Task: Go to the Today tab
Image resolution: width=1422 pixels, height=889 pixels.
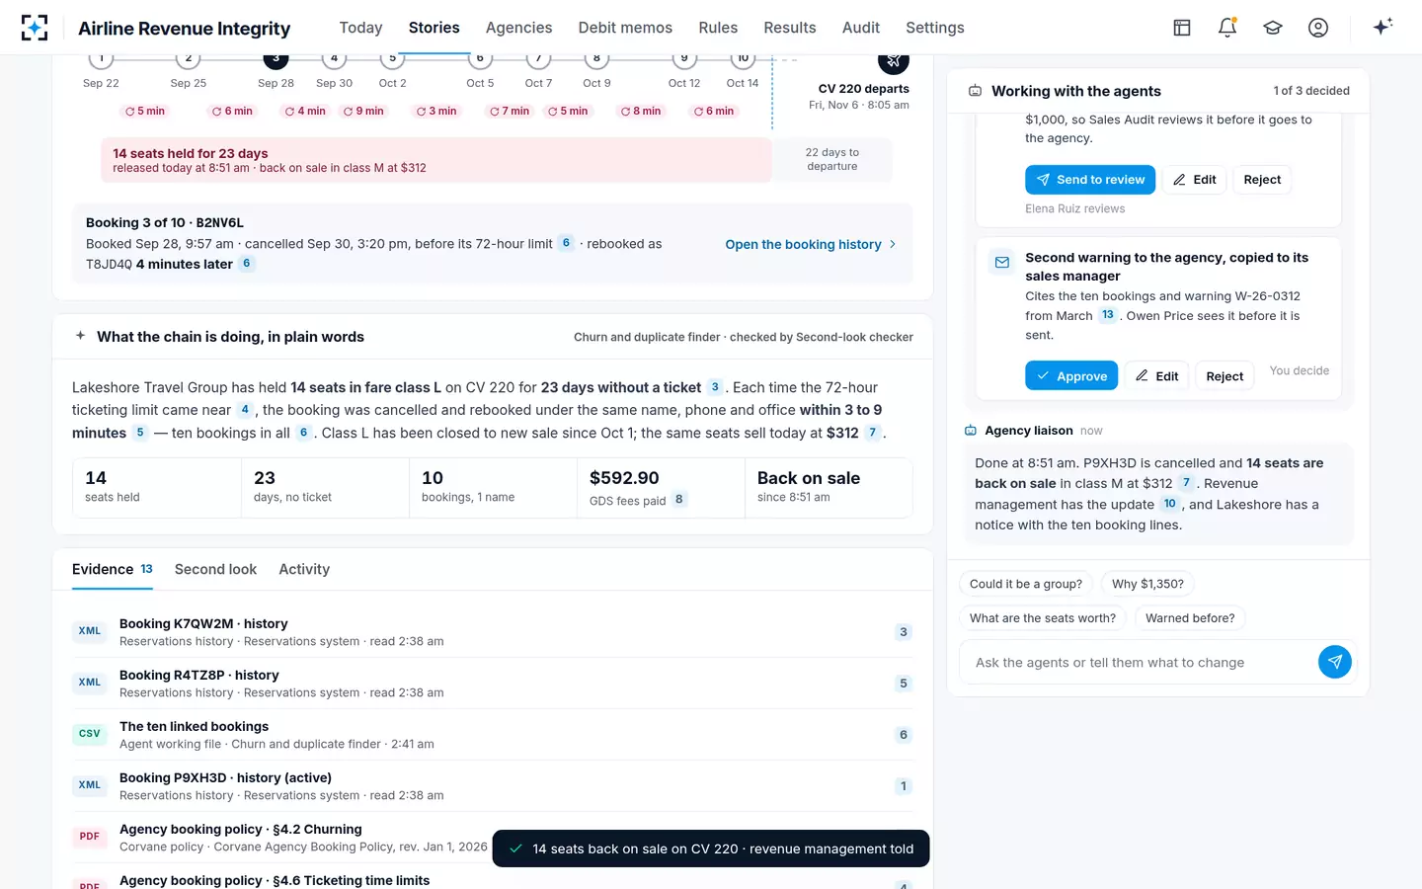Action: [x=360, y=28]
